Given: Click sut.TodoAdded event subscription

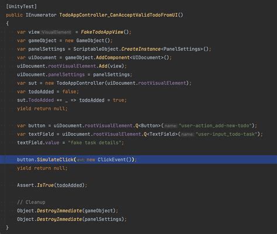Looking at the screenshot, I should pyautogui.click(x=35, y=100).
